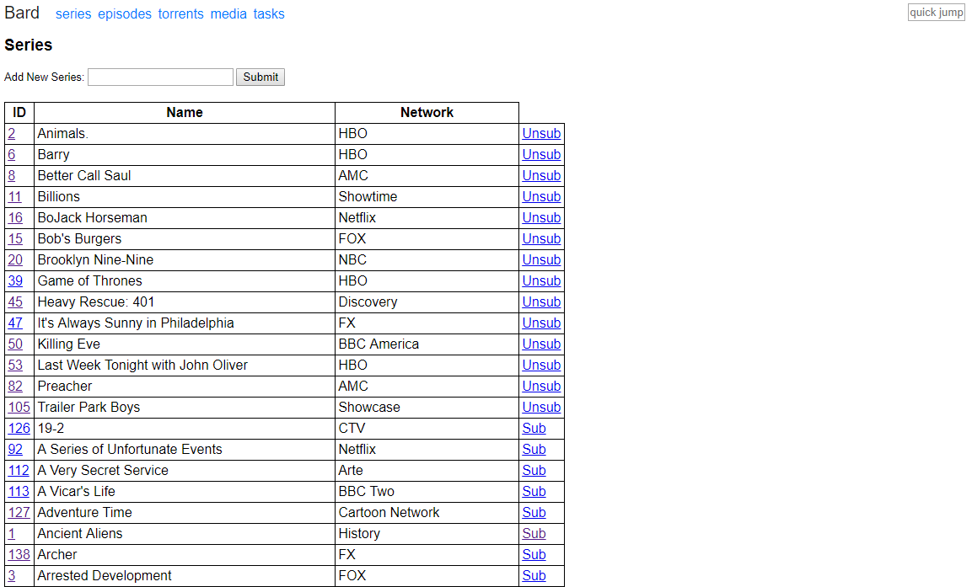Subscribe to Adventure Time
The width and height of the screenshot is (972, 587).
[534, 512]
